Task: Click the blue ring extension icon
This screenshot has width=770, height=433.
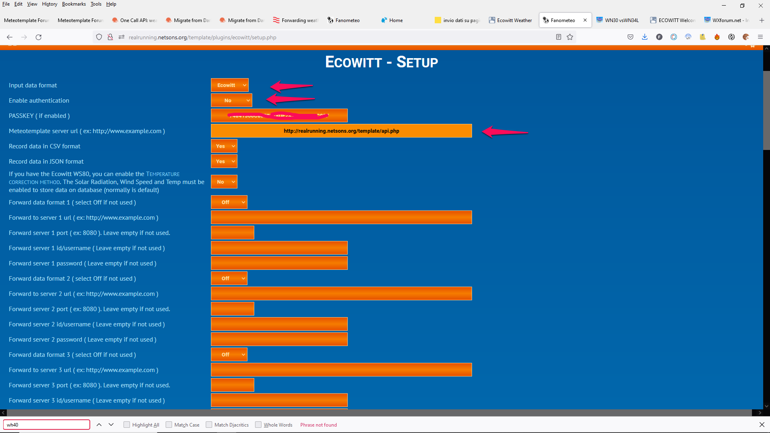Action: pyautogui.click(x=674, y=37)
